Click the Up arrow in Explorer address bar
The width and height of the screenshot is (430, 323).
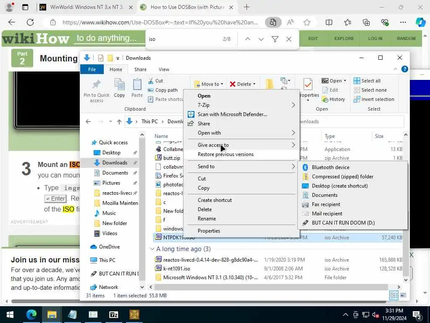[x=119, y=122]
